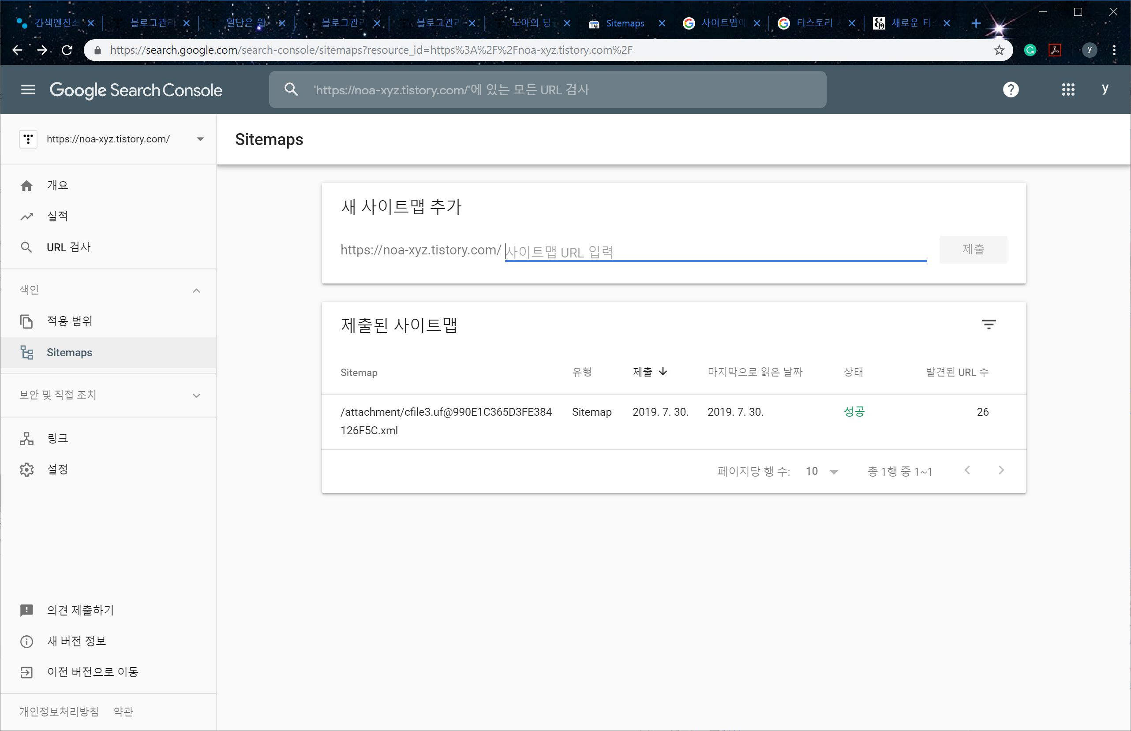The width and height of the screenshot is (1131, 731).
Task: Click the help question mark icon
Action: pyautogui.click(x=1011, y=90)
